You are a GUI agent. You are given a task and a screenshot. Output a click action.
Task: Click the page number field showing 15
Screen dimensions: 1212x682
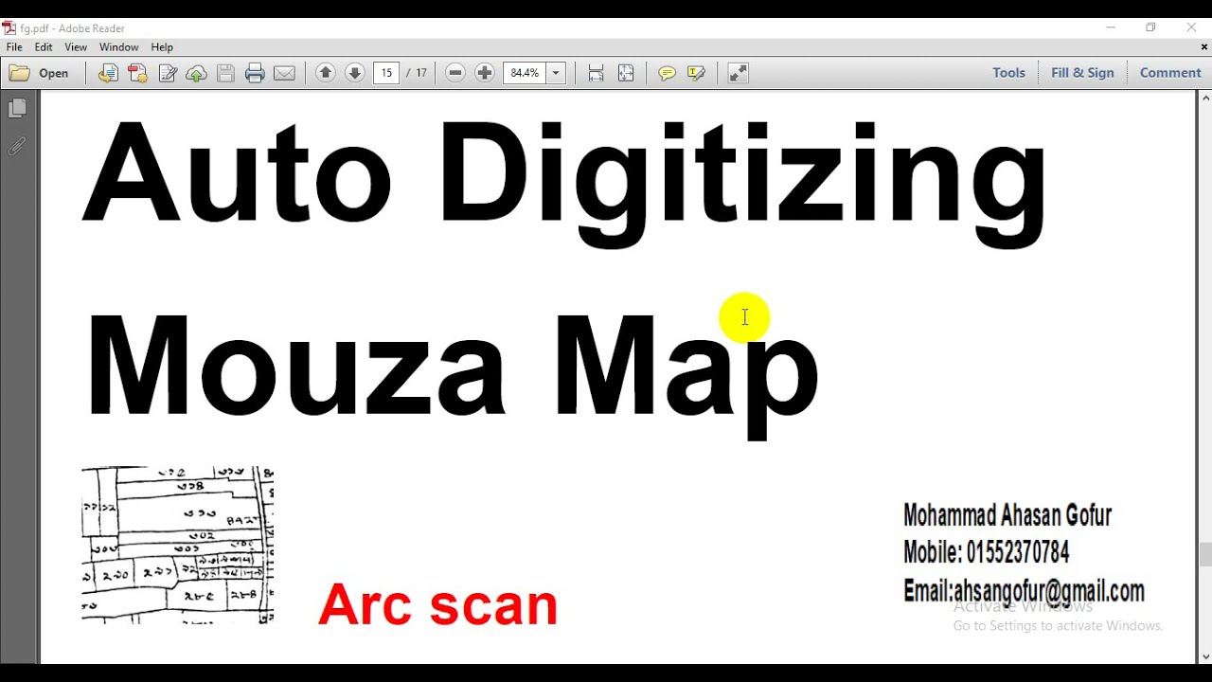tap(386, 73)
